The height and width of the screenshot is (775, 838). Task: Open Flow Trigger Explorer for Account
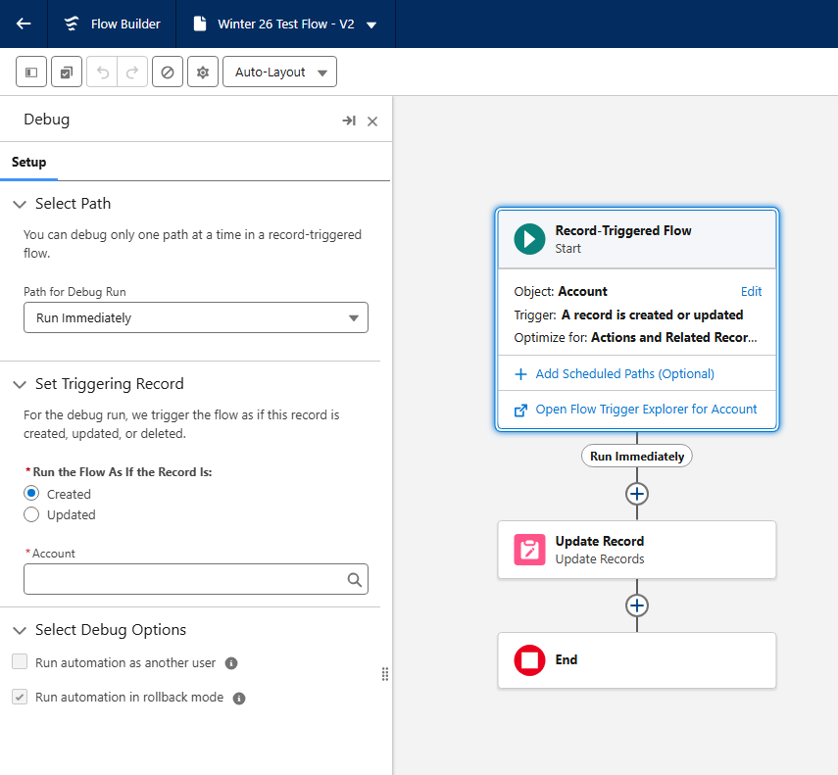[646, 410]
